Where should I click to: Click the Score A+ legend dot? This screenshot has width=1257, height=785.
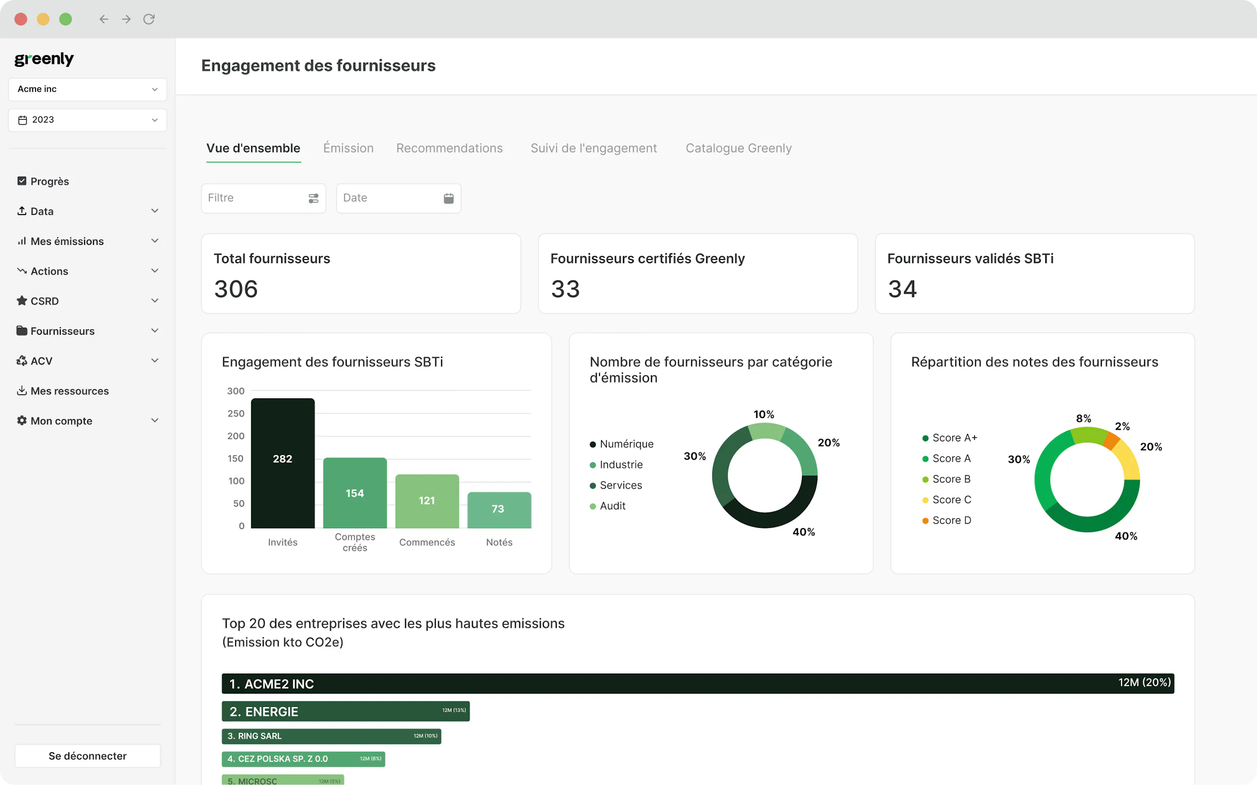tap(925, 438)
